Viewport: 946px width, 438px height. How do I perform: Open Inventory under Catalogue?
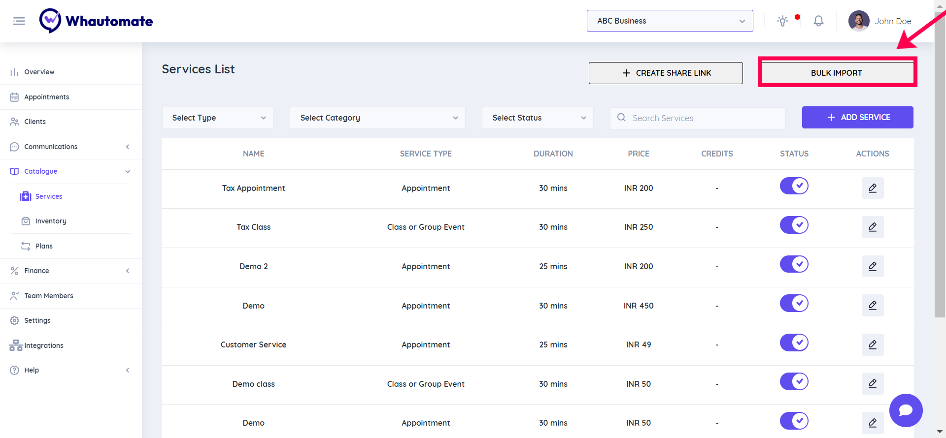point(51,221)
